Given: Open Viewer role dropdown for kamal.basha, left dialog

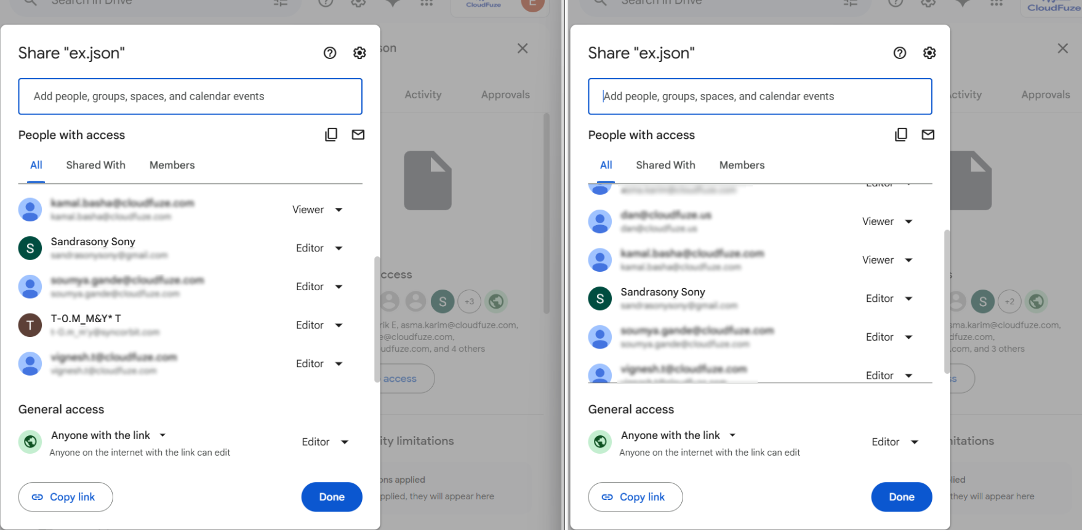Looking at the screenshot, I should tap(318, 210).
